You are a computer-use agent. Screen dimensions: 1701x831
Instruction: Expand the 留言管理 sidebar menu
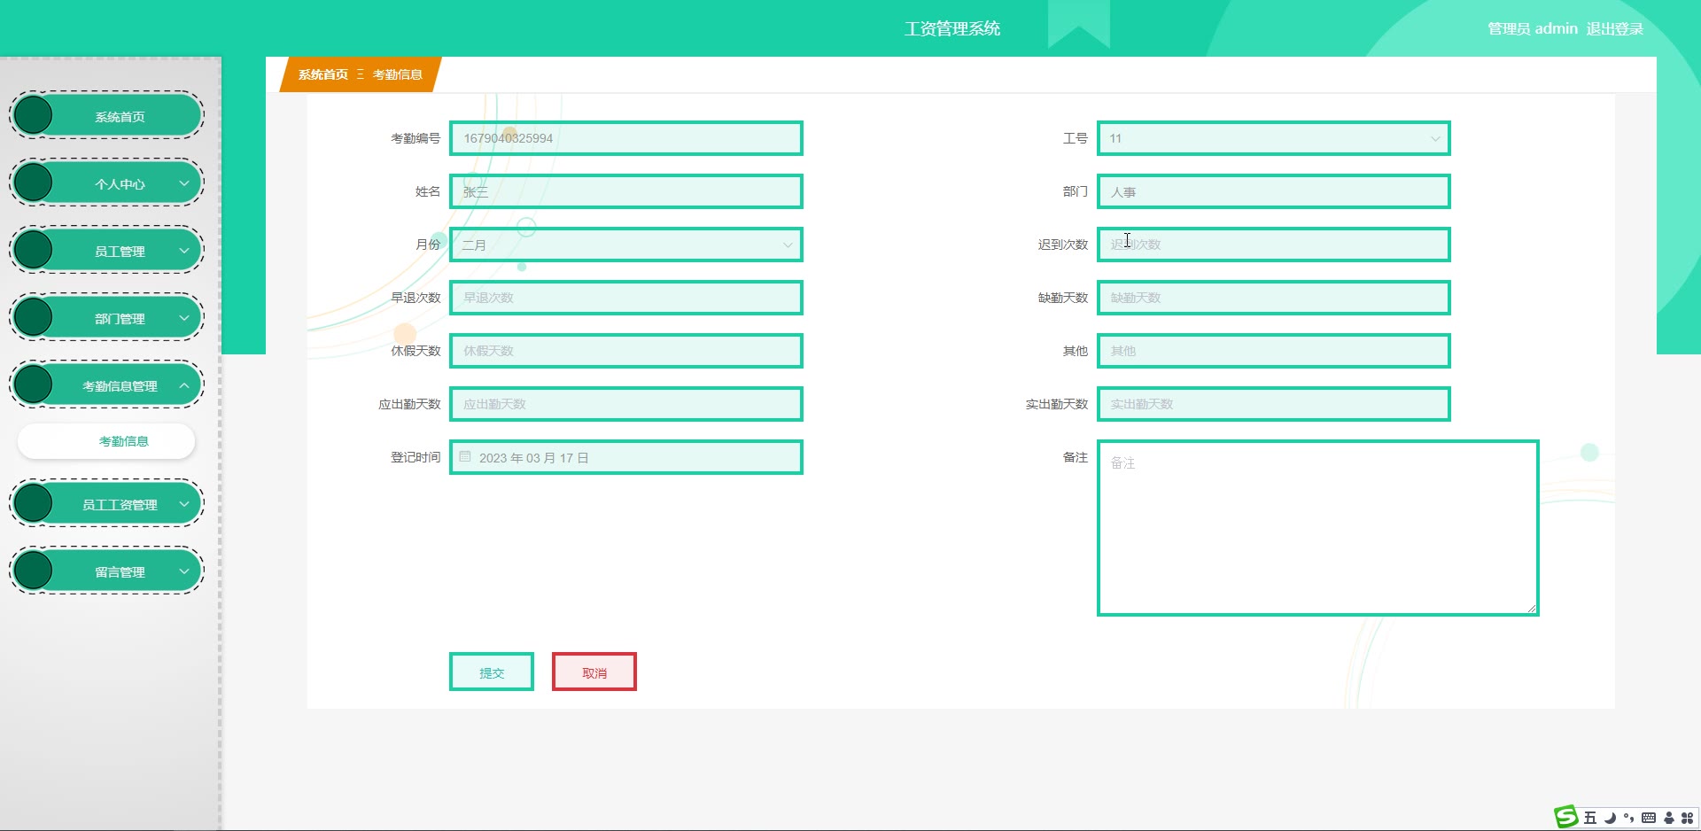tap(106, 571)
